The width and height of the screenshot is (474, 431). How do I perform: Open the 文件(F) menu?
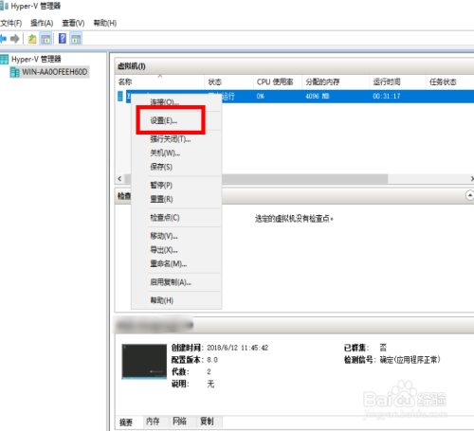tap(10, 23)
